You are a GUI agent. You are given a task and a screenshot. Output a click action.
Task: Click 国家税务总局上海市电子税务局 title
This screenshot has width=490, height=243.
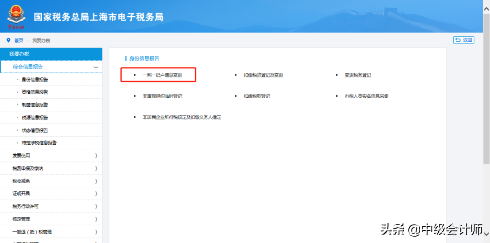point(99,17)
